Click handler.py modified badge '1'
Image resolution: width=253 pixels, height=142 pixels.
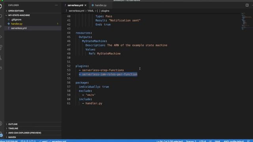tap(58, 24)
